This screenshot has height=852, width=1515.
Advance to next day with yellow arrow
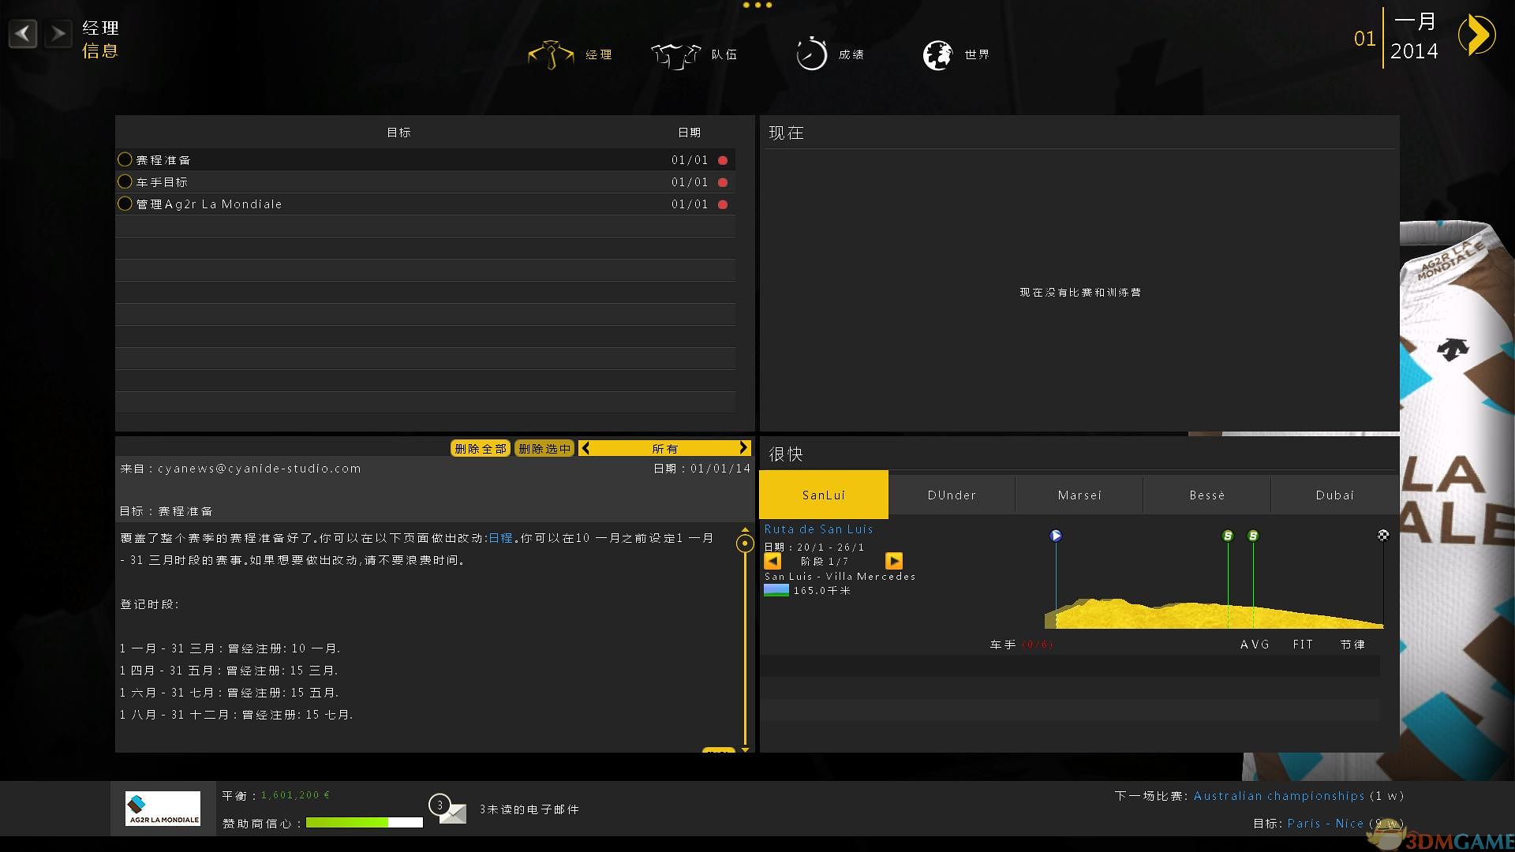1477,36
